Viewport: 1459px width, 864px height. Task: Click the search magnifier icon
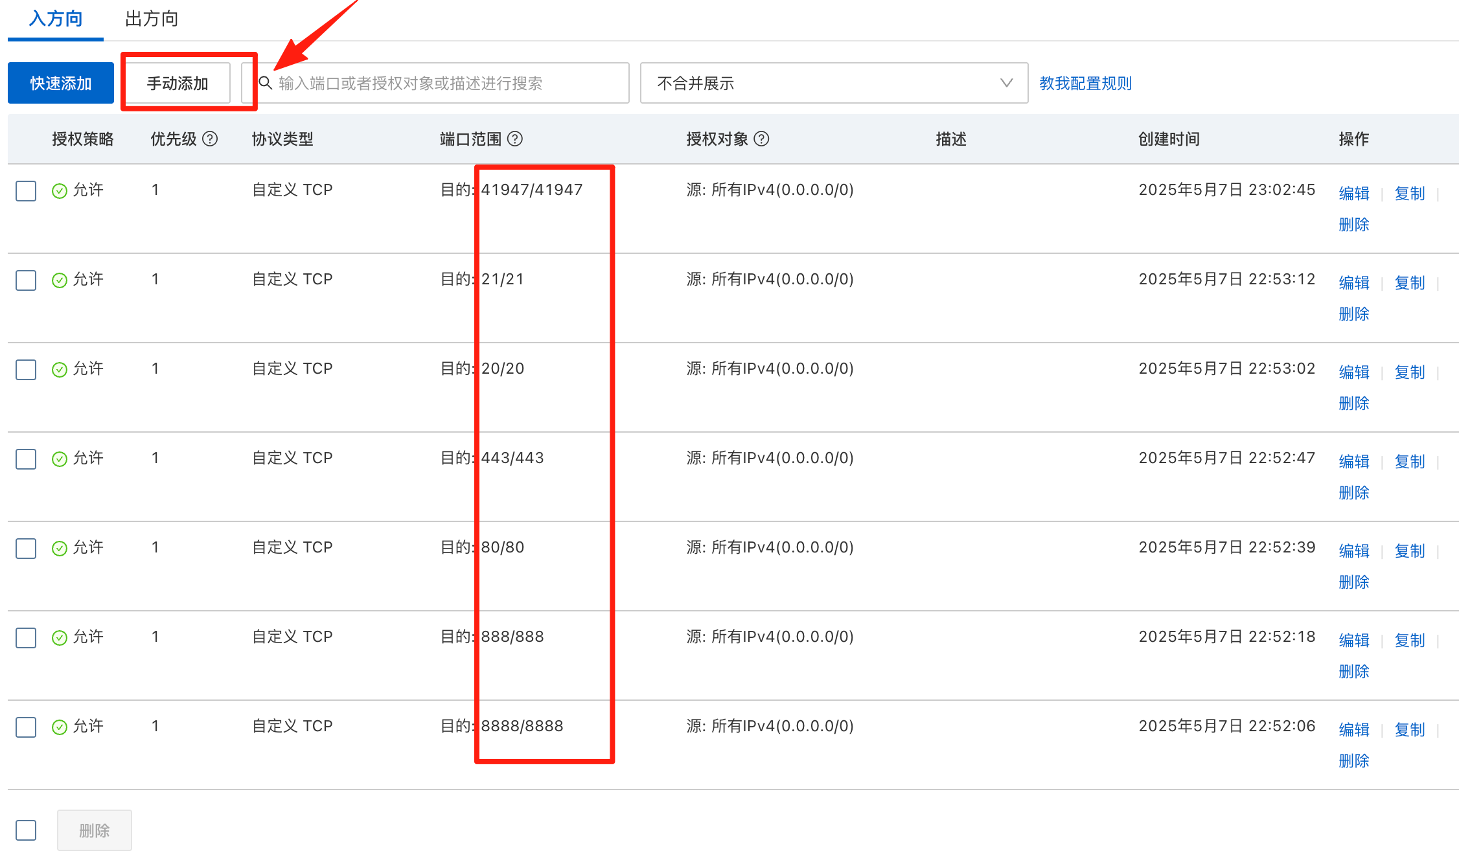(x=265, y=83)
